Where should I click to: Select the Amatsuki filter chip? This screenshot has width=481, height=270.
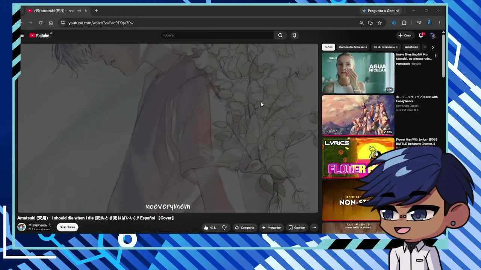411,47
